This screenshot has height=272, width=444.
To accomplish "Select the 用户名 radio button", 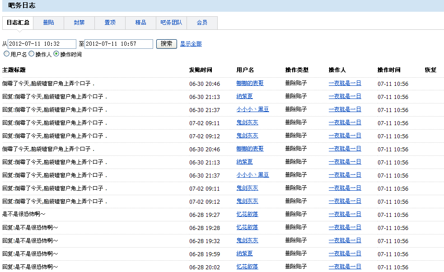I will [6, 54].
